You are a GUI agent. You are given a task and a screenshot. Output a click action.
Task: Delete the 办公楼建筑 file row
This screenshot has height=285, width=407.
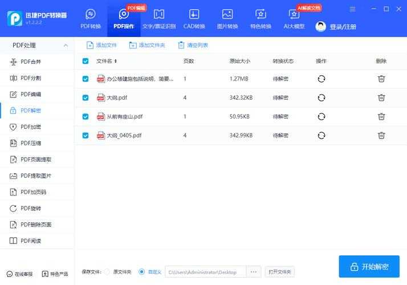[x=381, y=79]
